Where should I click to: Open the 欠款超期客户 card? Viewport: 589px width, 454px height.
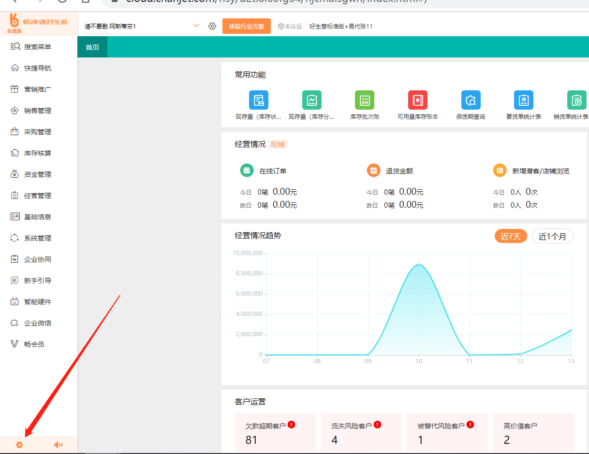[x=275, y=432]
